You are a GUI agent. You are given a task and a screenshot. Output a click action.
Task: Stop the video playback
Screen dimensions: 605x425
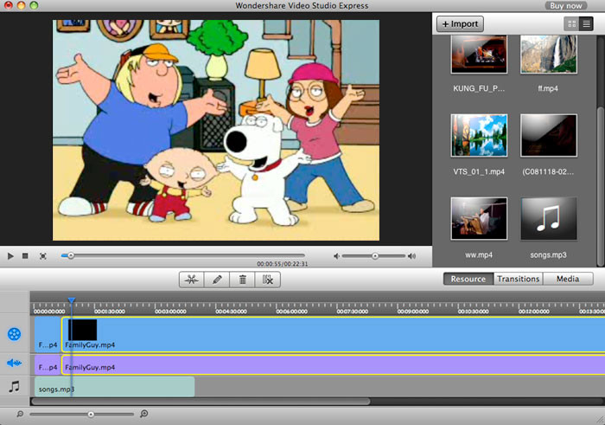(x=25, y=255)
